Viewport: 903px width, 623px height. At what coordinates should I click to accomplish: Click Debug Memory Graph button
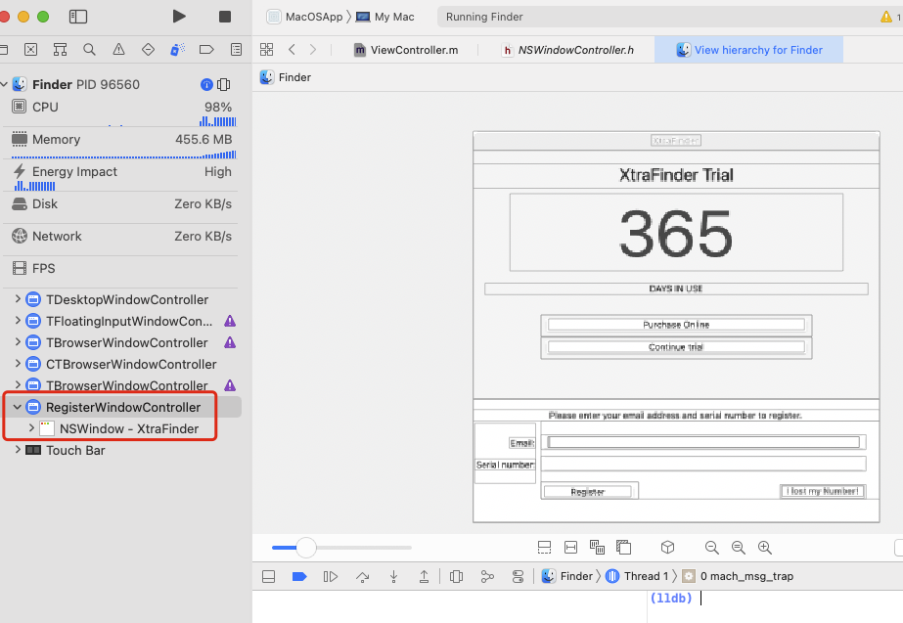tap(487, 576)
